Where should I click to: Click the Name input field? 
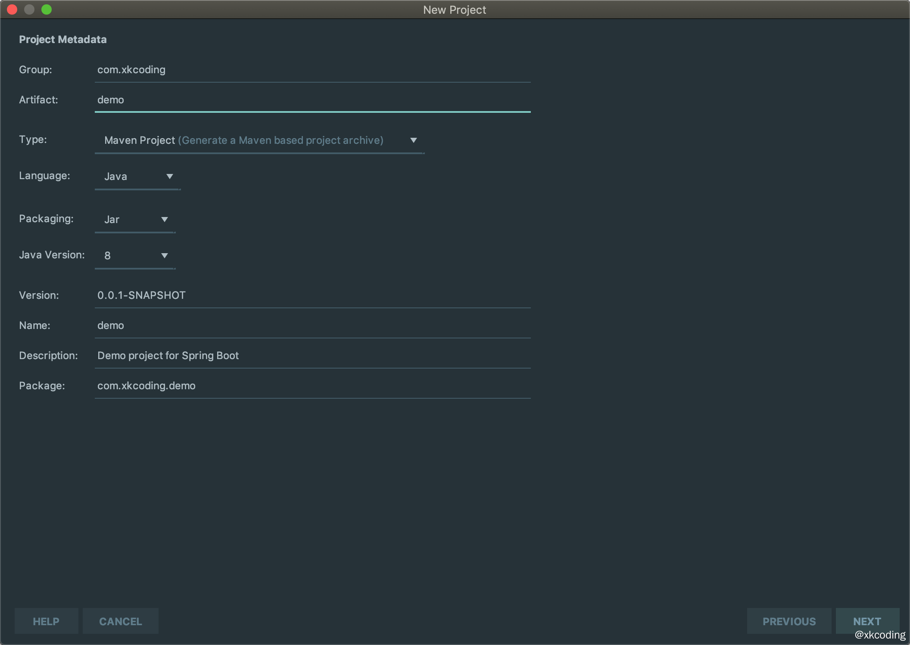coord(312,326)
